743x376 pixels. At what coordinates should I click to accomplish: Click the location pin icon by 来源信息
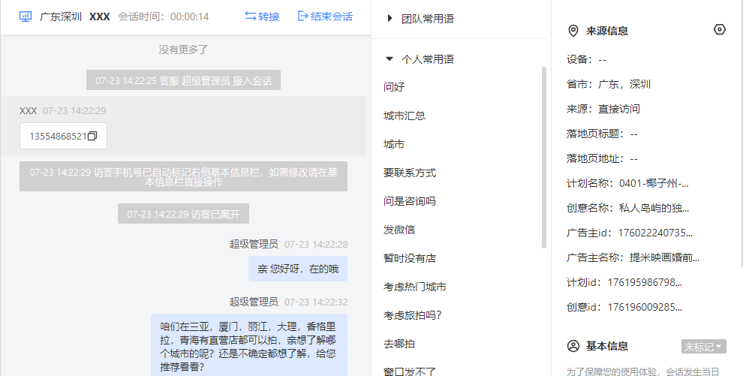(x=573, y=32)
